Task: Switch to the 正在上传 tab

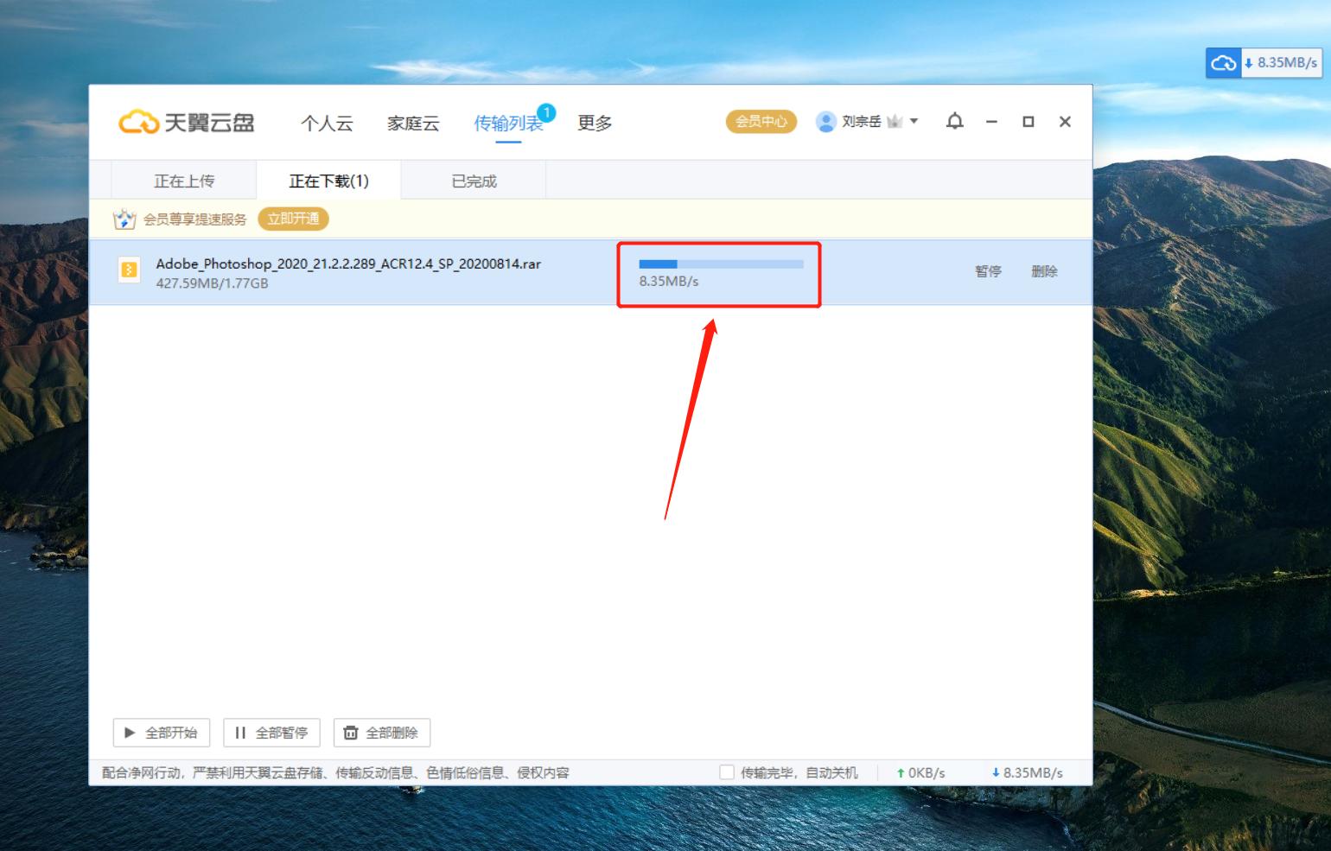Action: coord(188,180)
